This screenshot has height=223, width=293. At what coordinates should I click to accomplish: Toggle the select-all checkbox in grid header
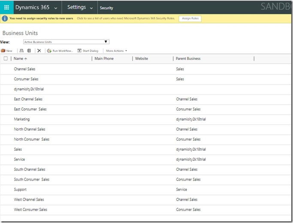(6, 59)
